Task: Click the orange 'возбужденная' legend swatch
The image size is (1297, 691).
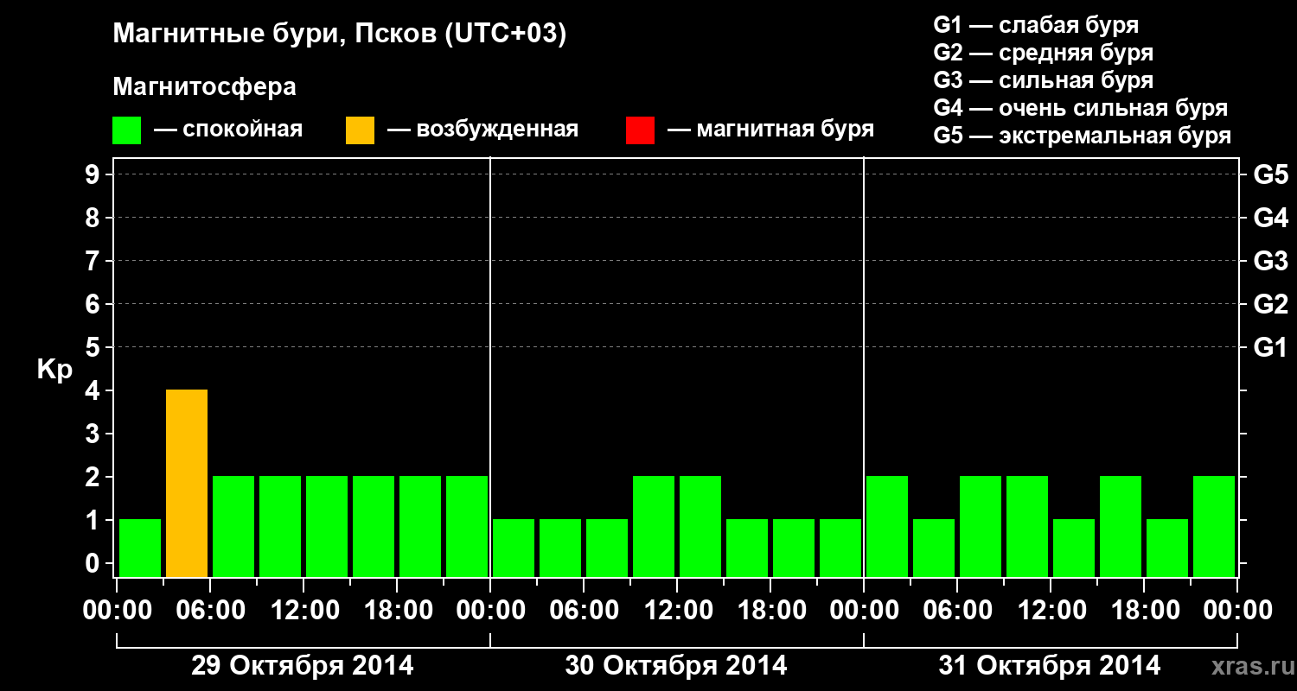Action: coord(361,130)
